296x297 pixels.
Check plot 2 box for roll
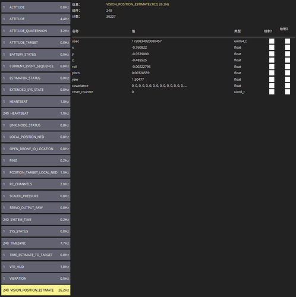click(x=287, y=67)
